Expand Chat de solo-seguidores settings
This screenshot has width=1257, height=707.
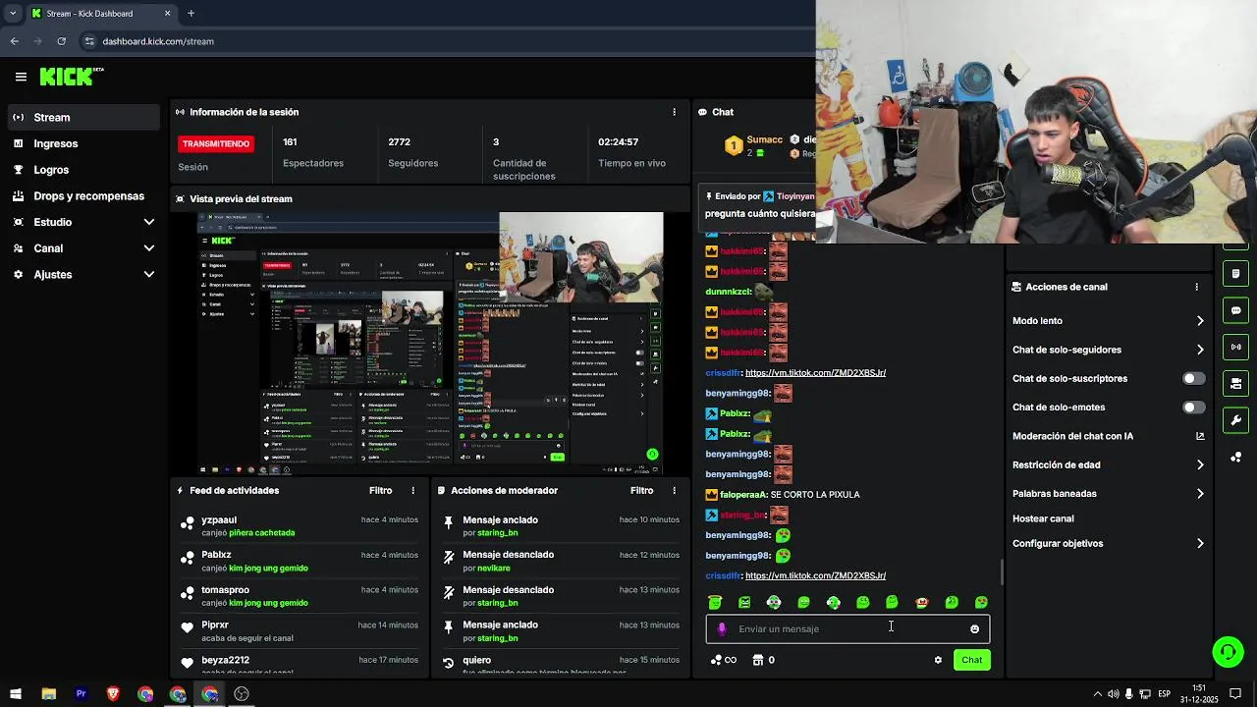click(1109, 350)
